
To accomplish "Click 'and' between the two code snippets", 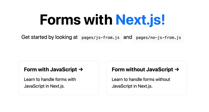I will 128,37.
